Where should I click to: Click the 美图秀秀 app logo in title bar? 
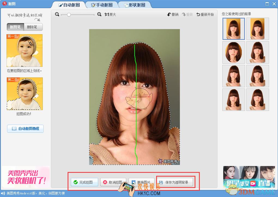tap(4, 4)
